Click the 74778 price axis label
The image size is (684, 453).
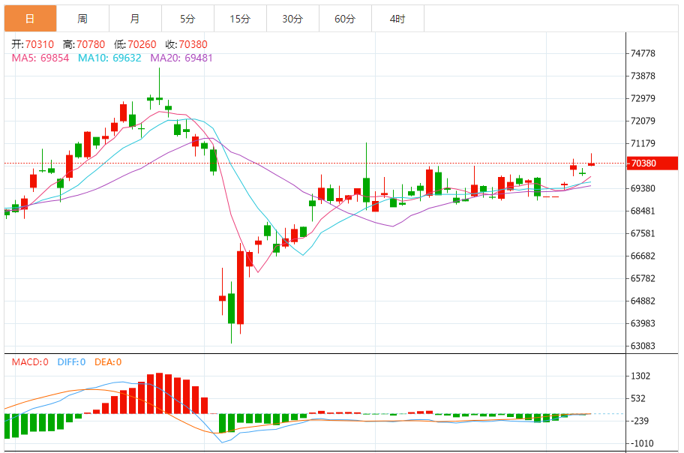(643, 53)
